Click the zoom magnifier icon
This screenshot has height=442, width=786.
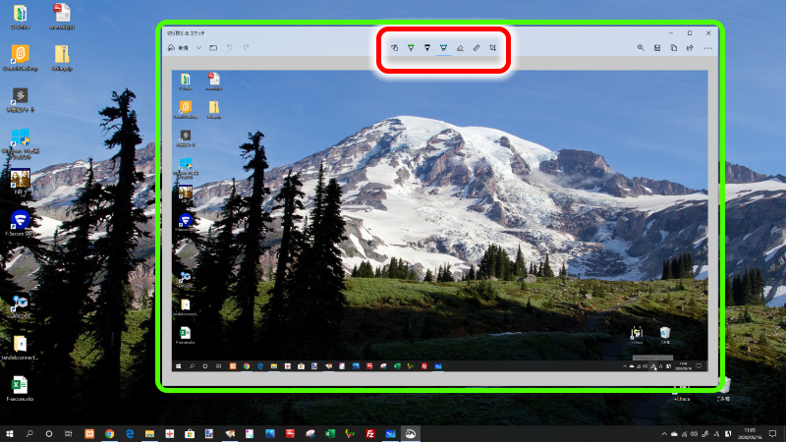tap(641, 47)
